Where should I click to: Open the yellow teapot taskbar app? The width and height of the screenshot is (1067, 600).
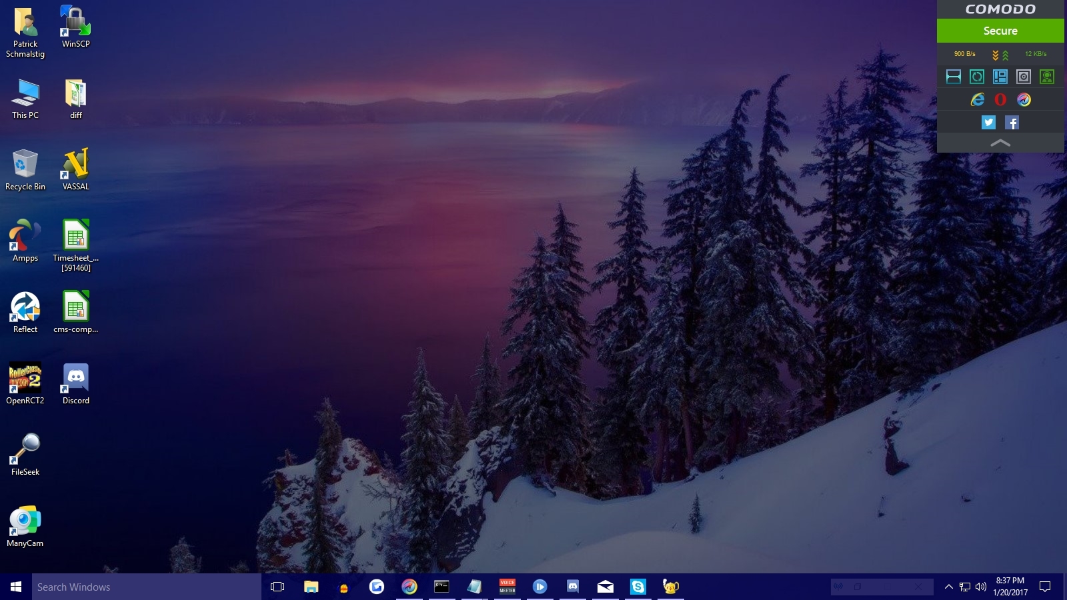[671, 587]
